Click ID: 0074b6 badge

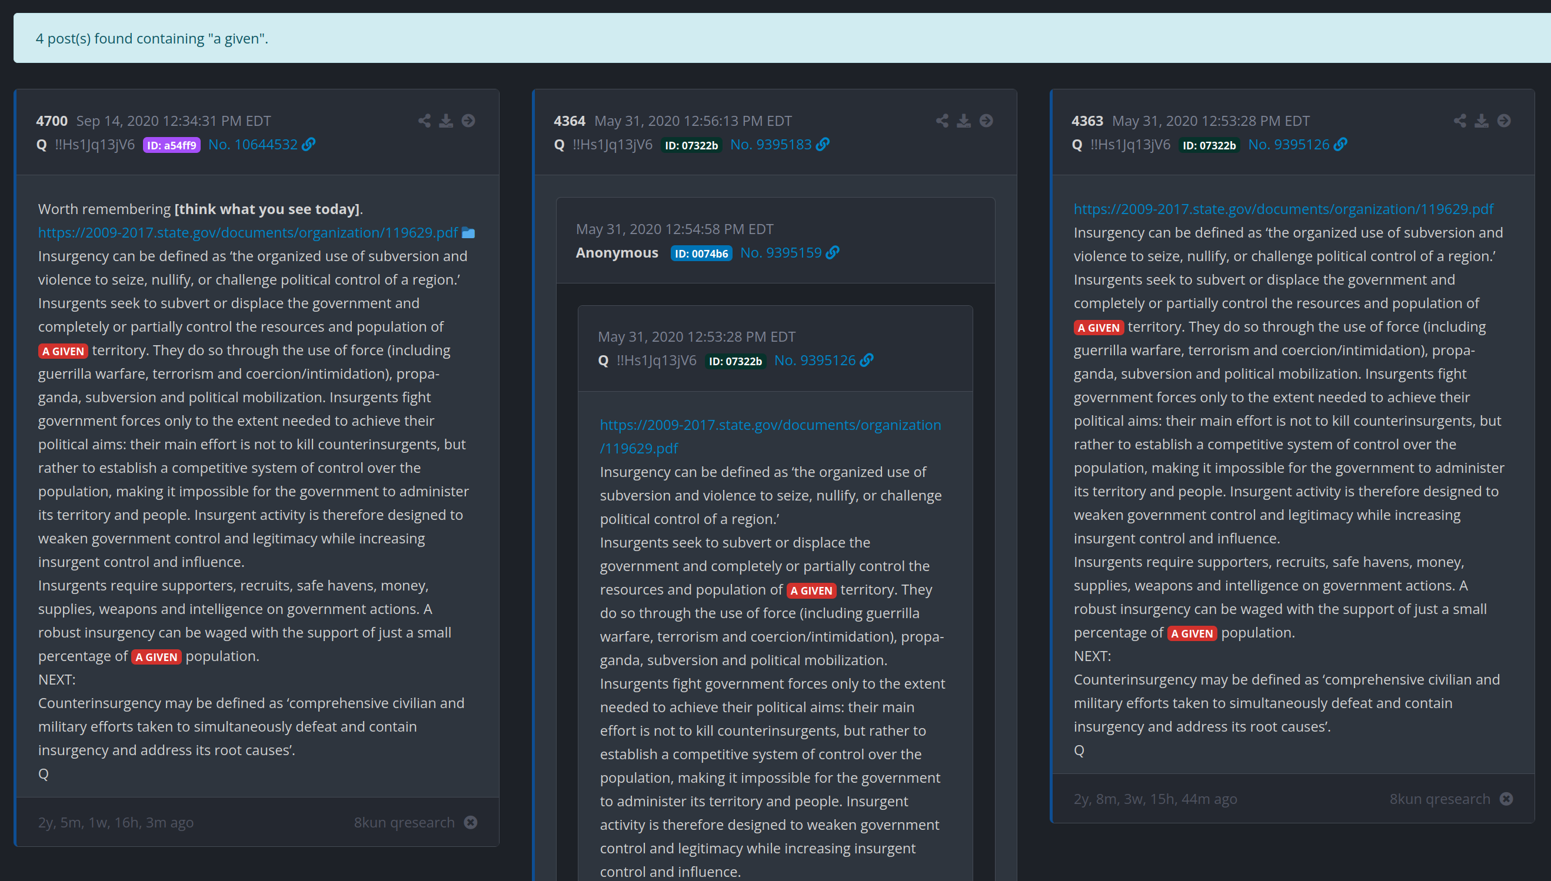pos(701,253)
